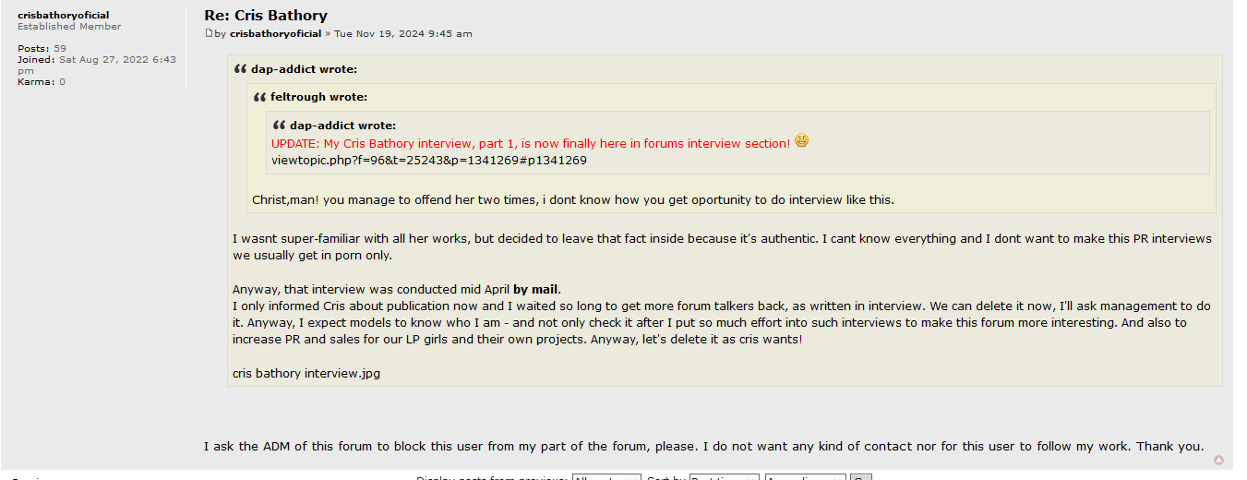Click the 'Karma: 0' value in the profile
1247x480 pixels.
pyautogui.click(x=42, y=81)
